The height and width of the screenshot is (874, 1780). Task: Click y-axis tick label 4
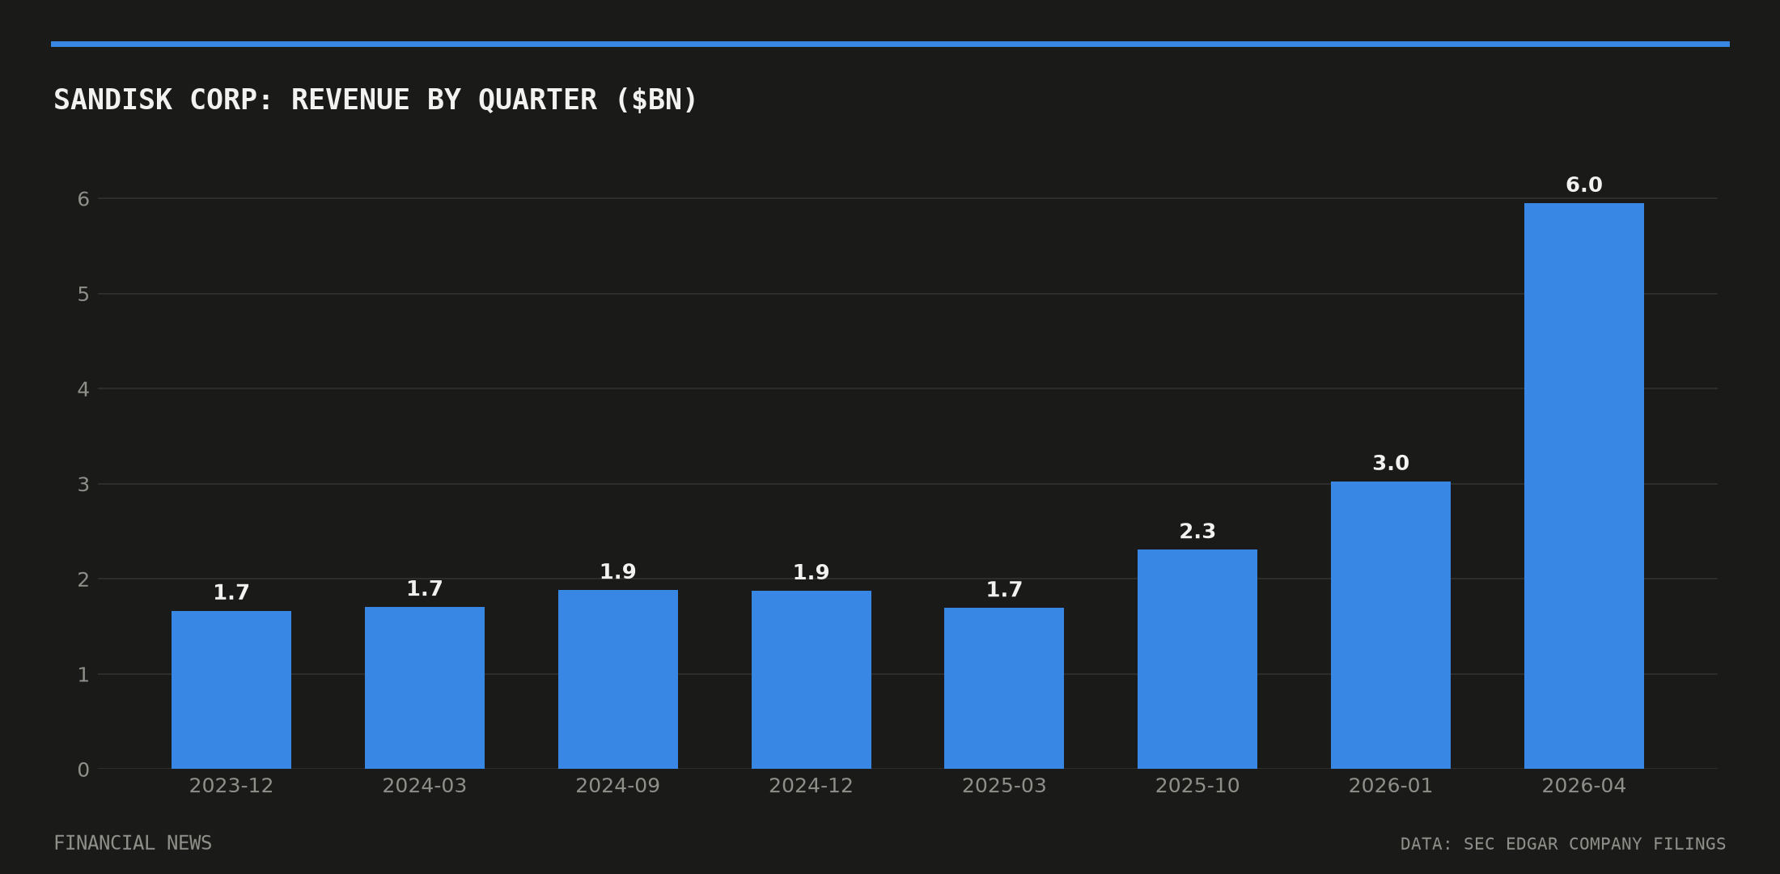(83, 390)
